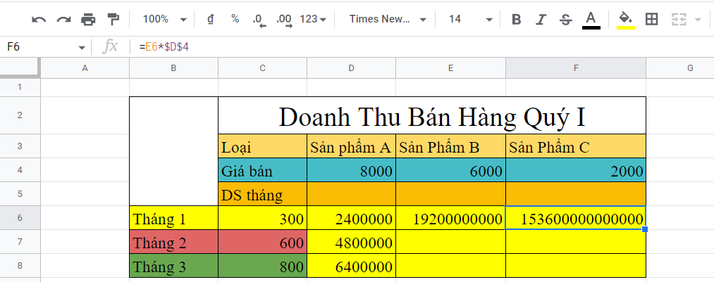This screenshot has width=714, height=282.
Task: Click the cell 'Sản phẩm A'
Action: coord(351,146)
